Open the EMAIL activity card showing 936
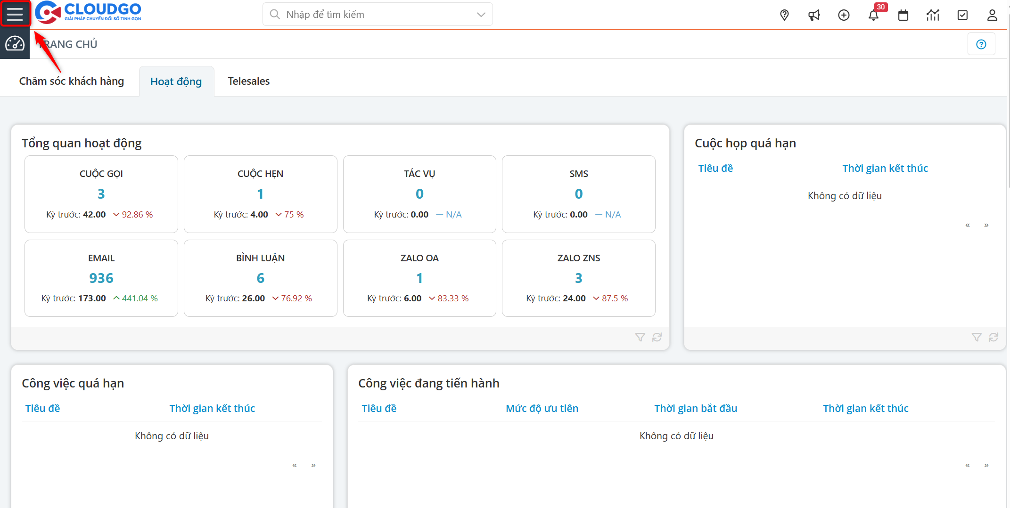Viewport: 1010px width, 508px height. (101, 278)
